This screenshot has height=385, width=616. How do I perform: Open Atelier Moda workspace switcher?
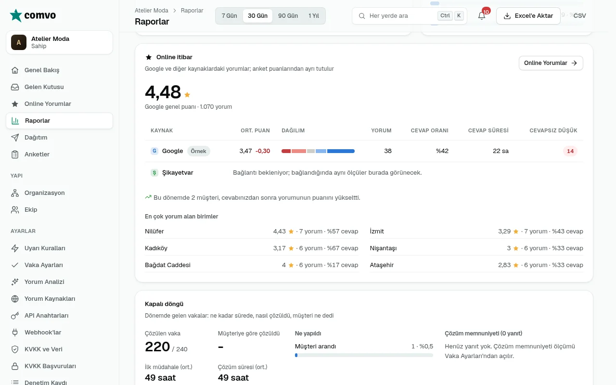(60, 42)
